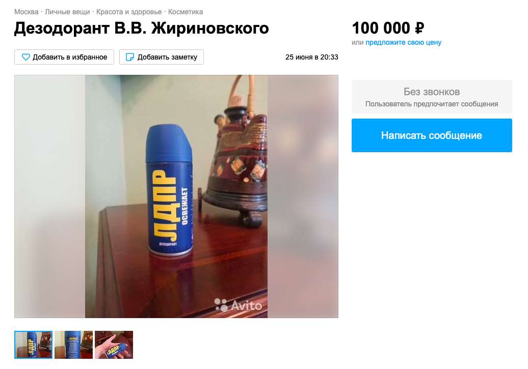Click Добавить в избранное label
The height and width of the screenshot is (369, 528).
pyautogui.click(x=70, y=57)
